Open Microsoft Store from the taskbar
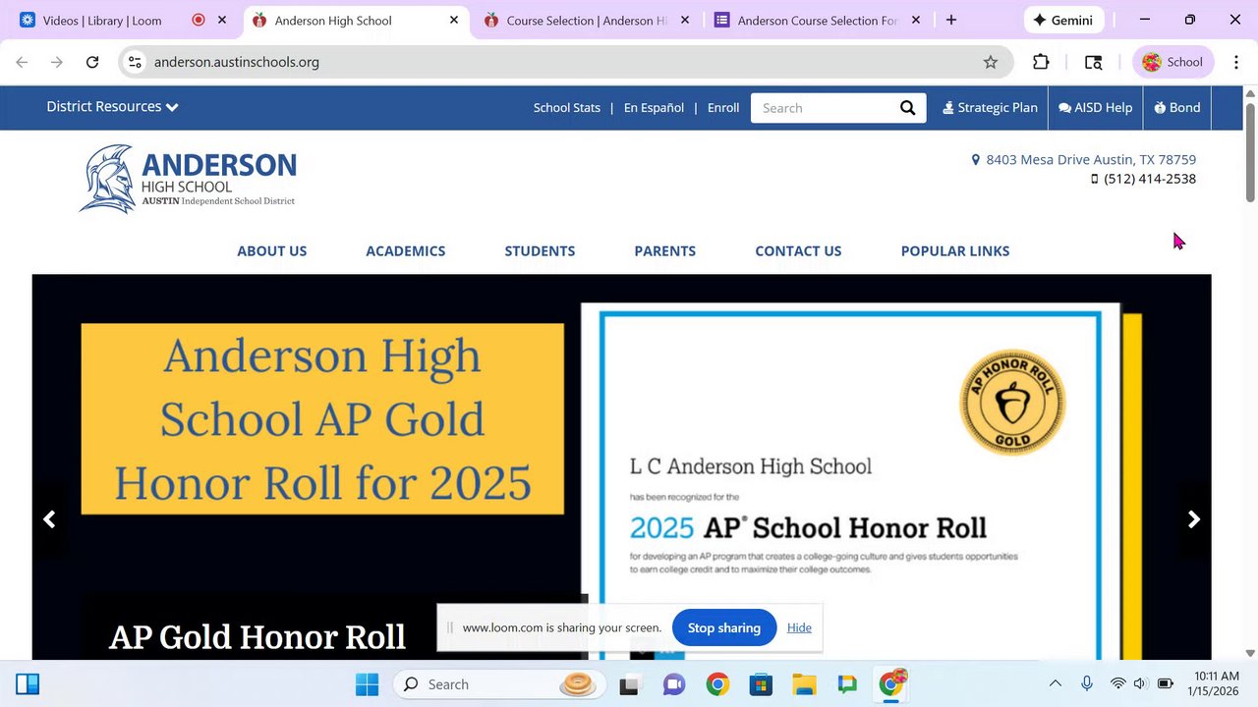The image size is (1258, 707). point(761,684)
